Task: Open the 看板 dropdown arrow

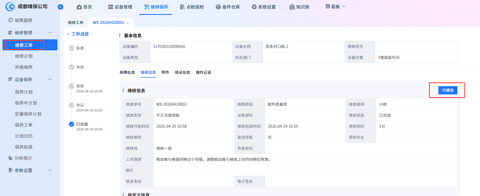Action: coord(344,6)
